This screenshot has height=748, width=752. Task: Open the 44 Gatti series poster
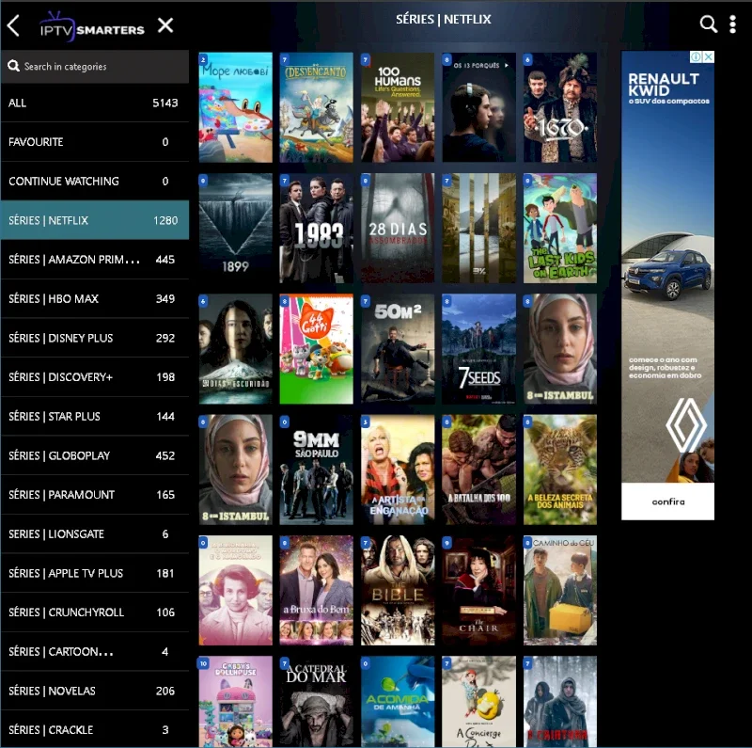[317, 348]
